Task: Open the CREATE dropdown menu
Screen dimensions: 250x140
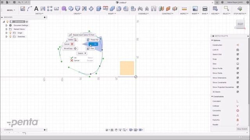Action: [x=77, y=14]
